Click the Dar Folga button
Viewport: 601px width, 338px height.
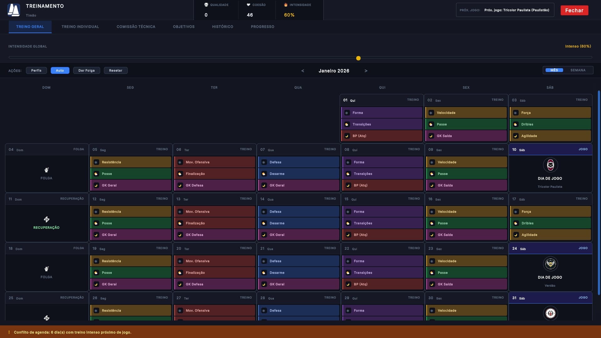[86, 70]
